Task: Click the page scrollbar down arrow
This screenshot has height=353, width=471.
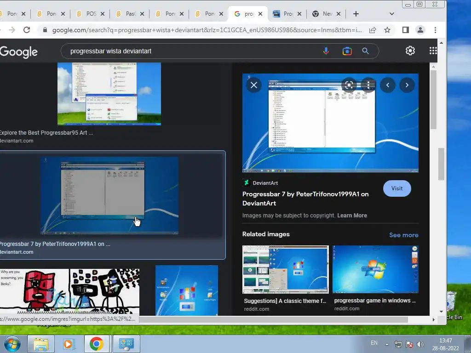Action: pyautogui.click(x=441, y=312)
